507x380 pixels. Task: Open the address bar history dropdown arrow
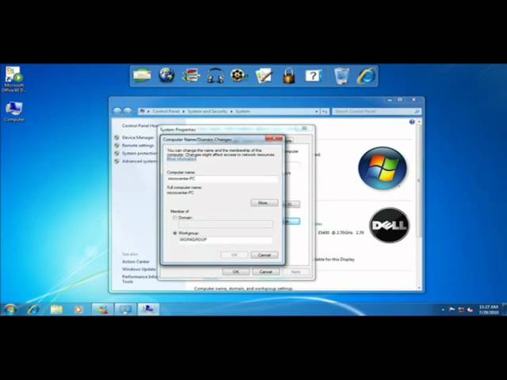[x=317, y=112]
